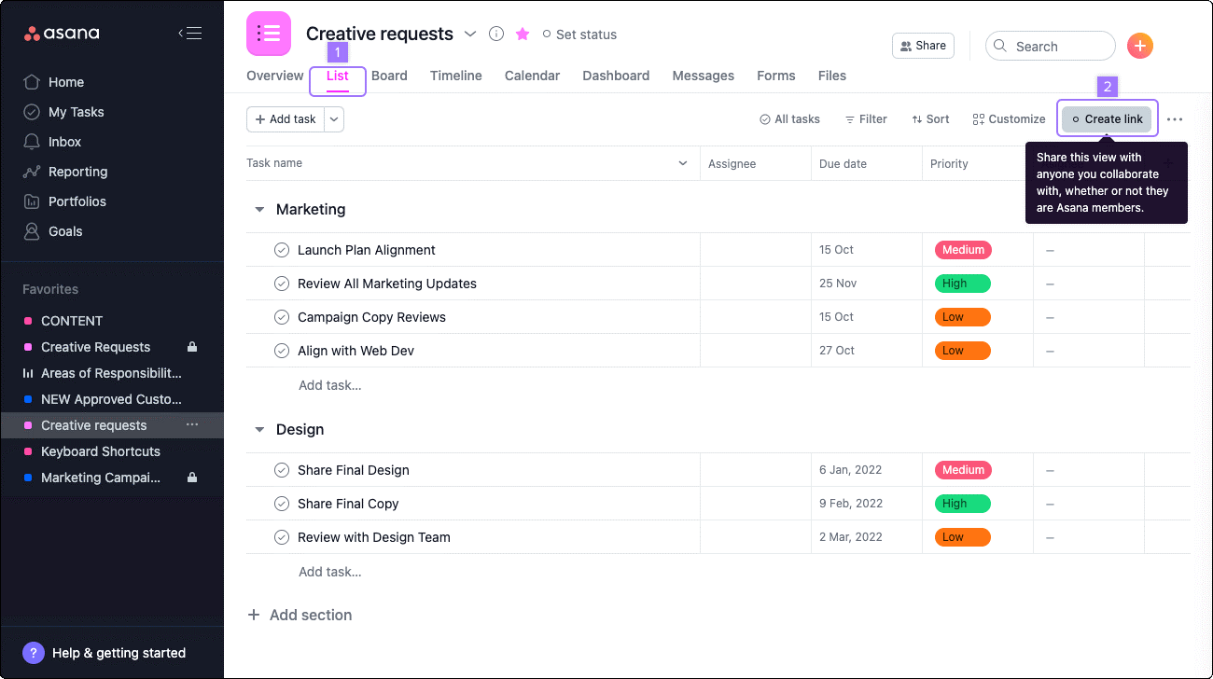Click the lock icon next to Marketing Campai...

[192, 478]
